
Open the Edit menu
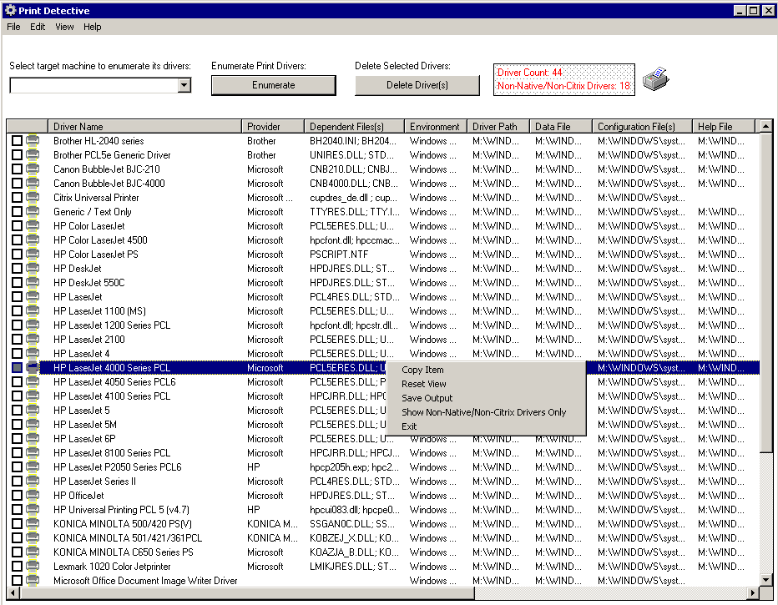(x=38, y=27)
